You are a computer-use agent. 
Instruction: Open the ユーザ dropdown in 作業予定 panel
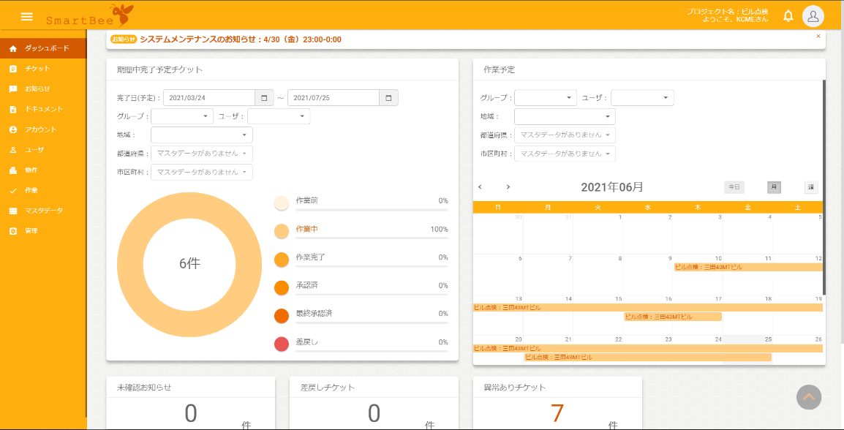click(x=642, y=97)
